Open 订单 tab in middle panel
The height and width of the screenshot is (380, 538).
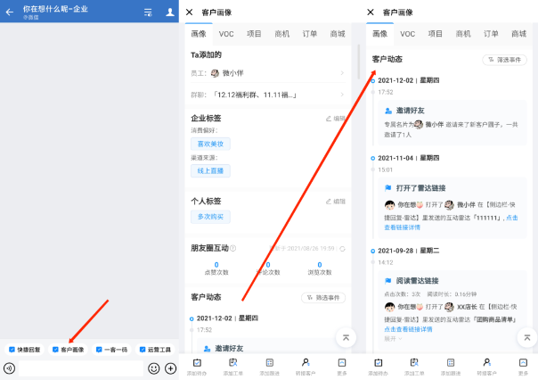310,34
